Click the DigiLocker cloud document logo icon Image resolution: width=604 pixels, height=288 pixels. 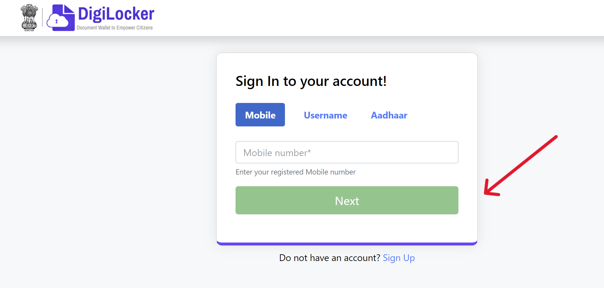tap(61, 18)
